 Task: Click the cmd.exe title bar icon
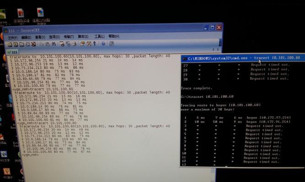pos(184,58)
